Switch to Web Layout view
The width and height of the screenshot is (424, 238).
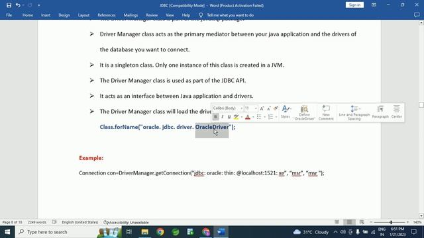(x=362, y=222)
